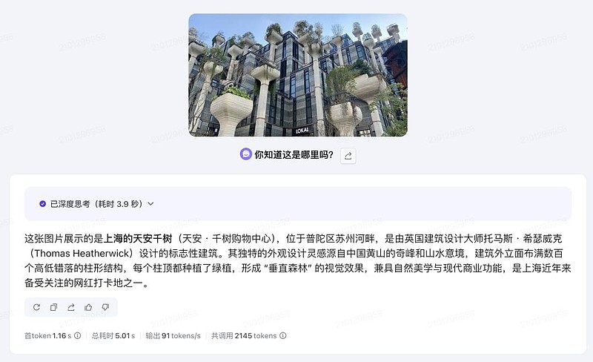
Task: Click the 首token 1.16 s label
Action: [47, 335]
